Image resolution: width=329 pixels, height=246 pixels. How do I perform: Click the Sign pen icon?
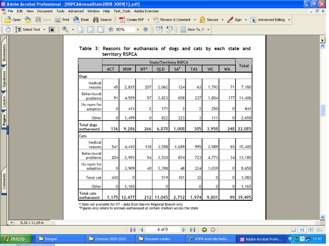tap(230, 20)
